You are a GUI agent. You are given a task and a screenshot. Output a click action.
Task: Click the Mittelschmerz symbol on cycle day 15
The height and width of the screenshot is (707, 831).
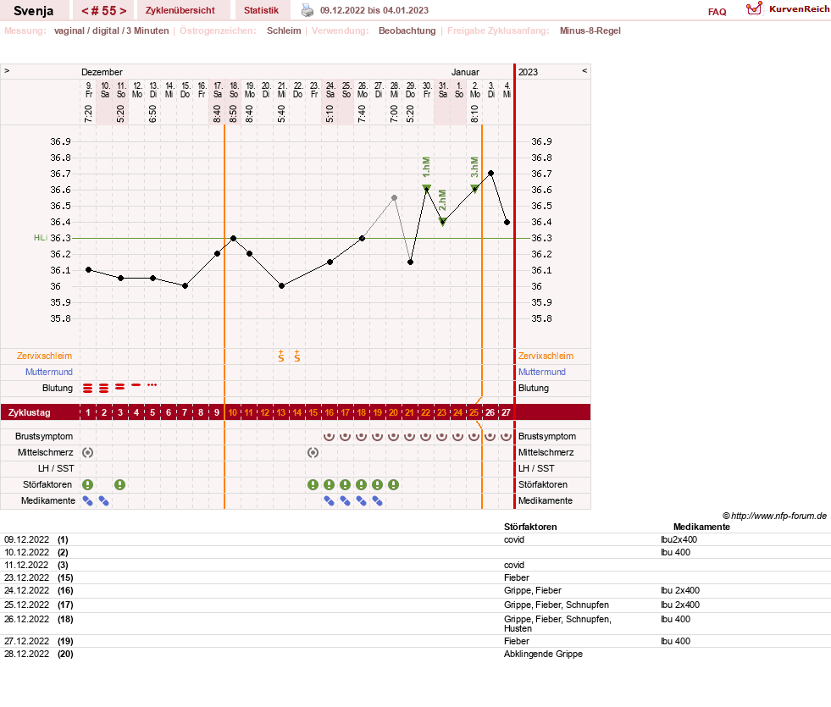pos(313,452)
